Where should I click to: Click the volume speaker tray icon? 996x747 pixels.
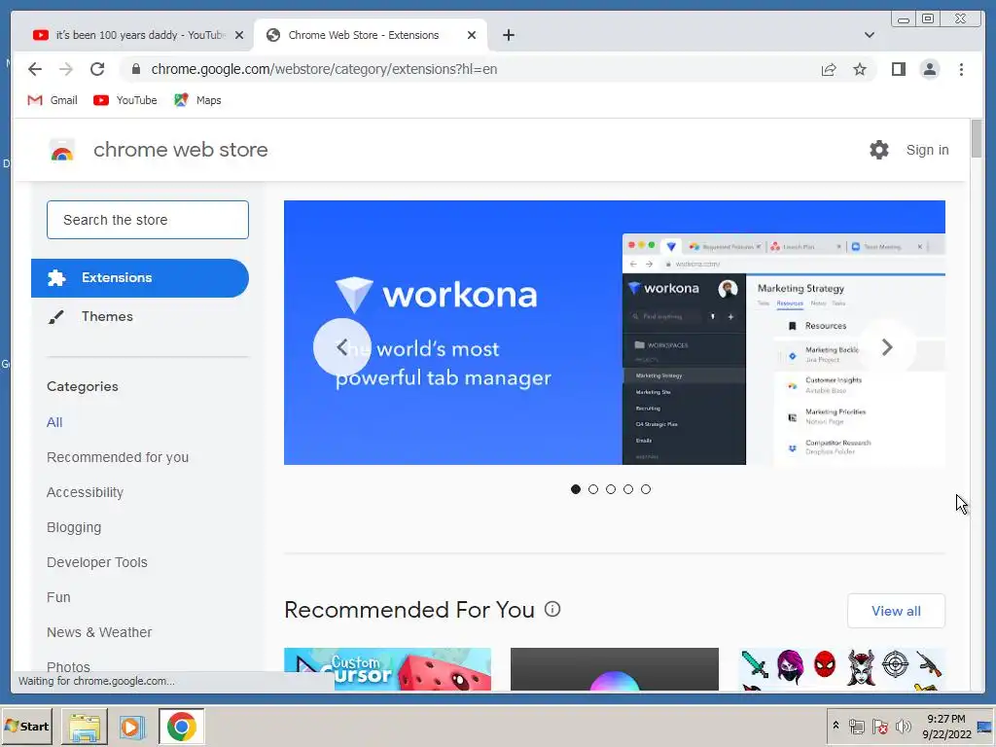coord(903,726)
